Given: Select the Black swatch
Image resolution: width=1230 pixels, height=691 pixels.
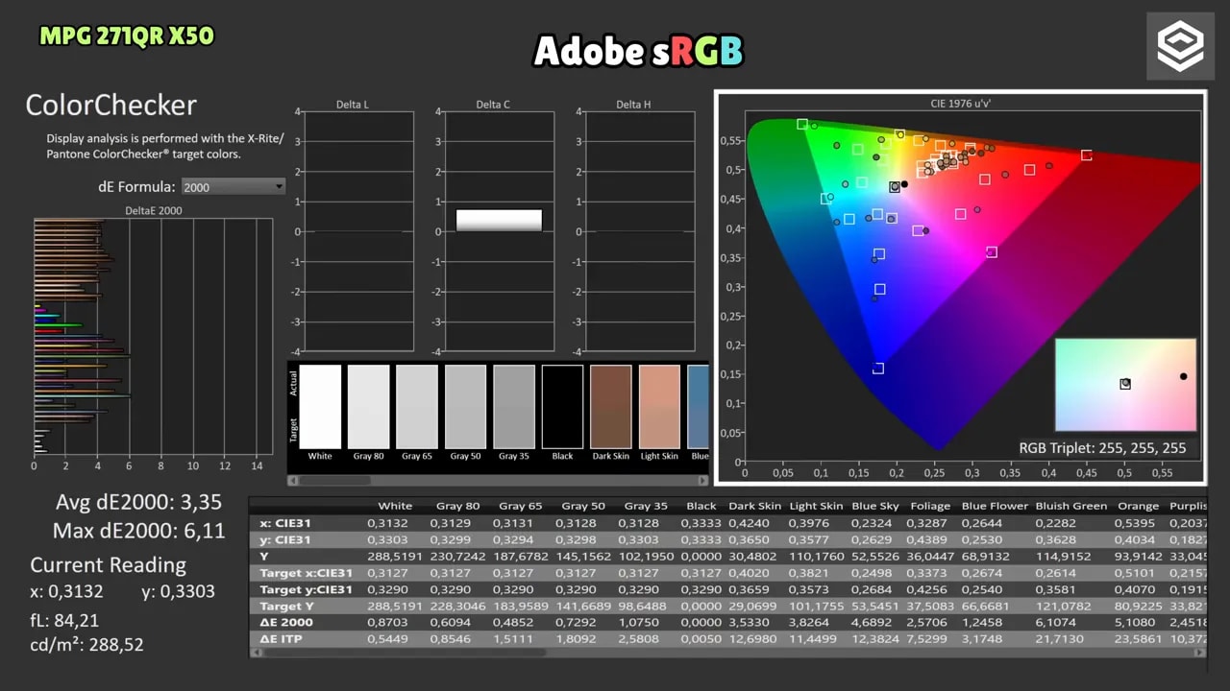Looking at the screenshot, I should click(562, 407).
